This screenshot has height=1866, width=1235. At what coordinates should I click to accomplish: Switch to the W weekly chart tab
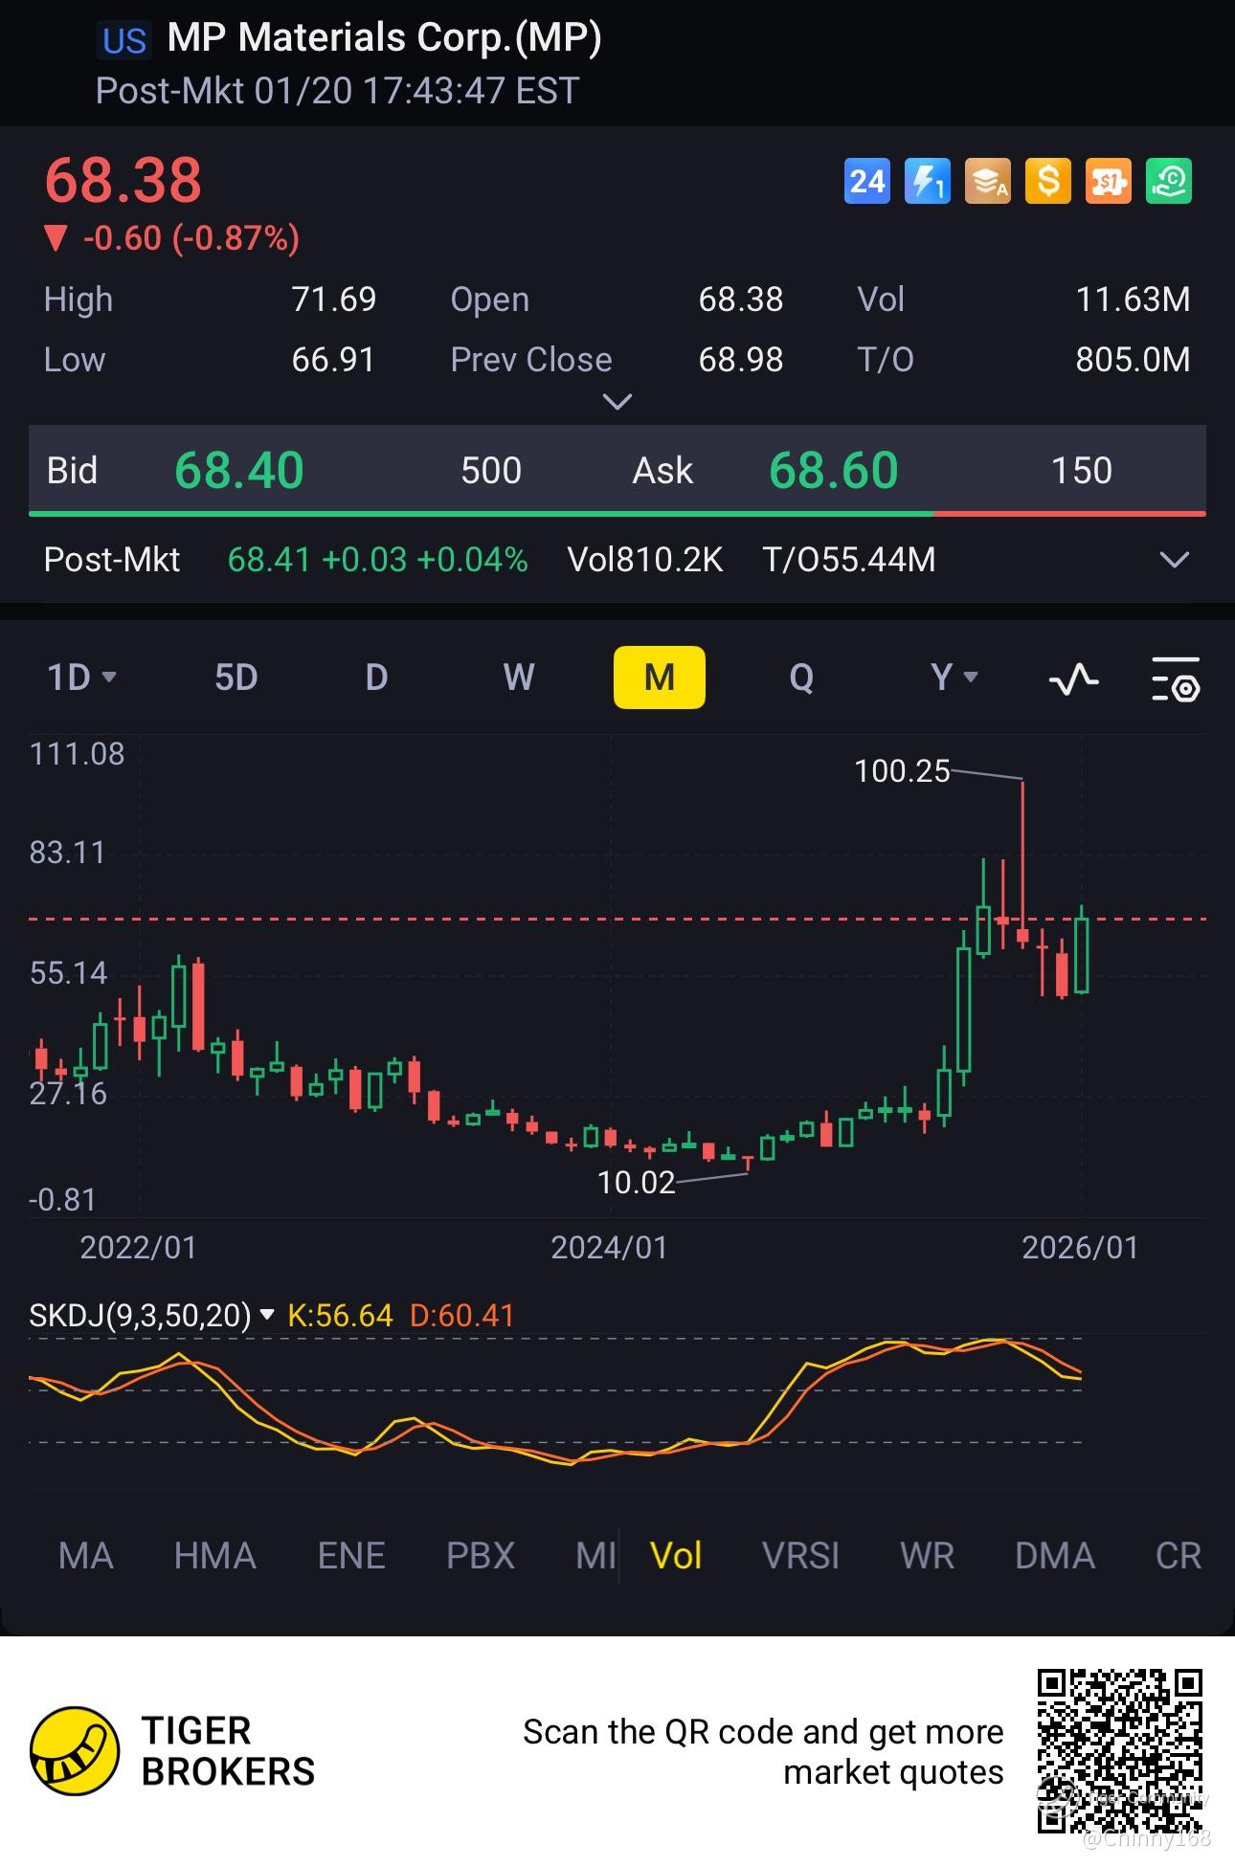(519, 678)
